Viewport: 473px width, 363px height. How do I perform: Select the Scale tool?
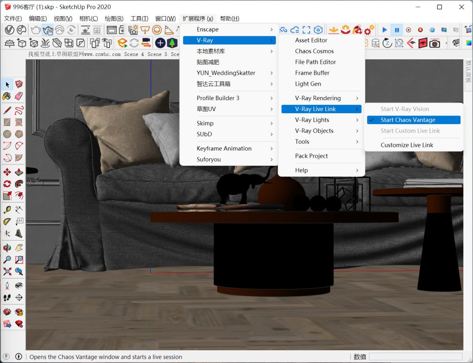pyautogui.click(x=7, y=196)
